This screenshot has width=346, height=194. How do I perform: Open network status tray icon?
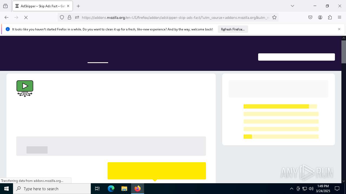click(305, 189)
